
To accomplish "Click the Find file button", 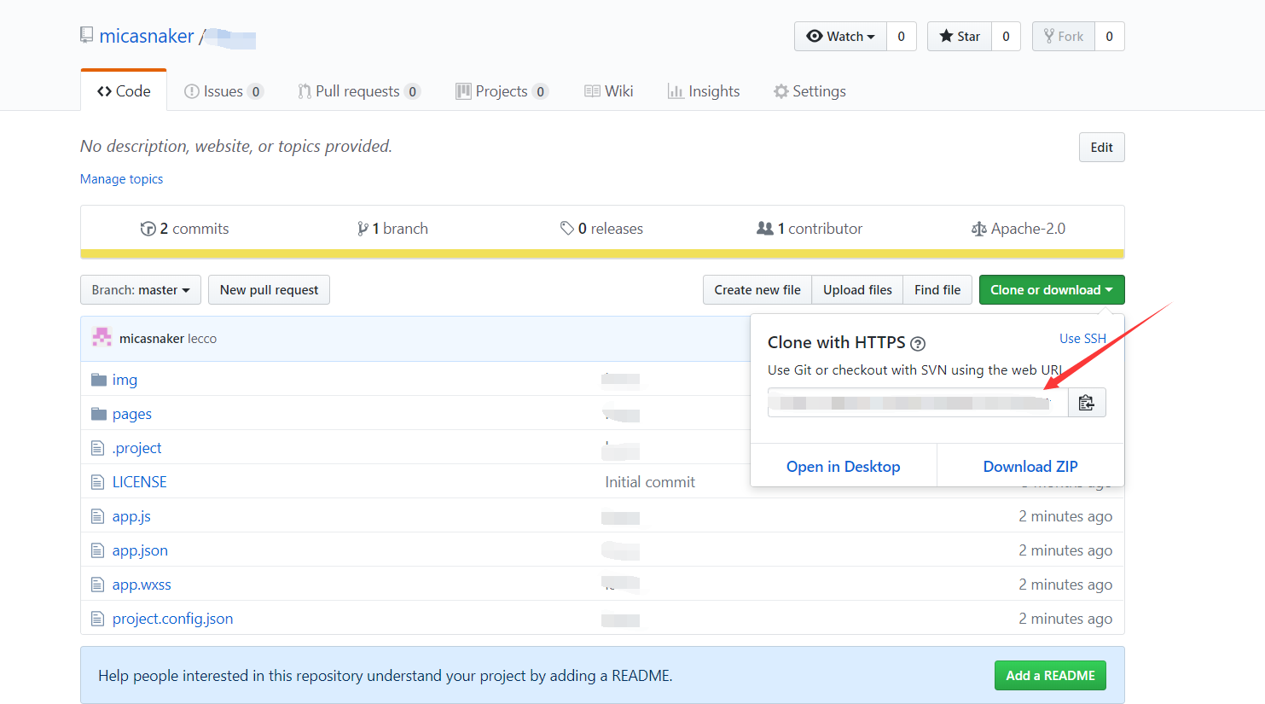I will click(x=937, y=290).
